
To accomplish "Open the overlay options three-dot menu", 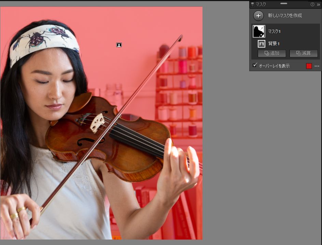I will click(317, 66).
